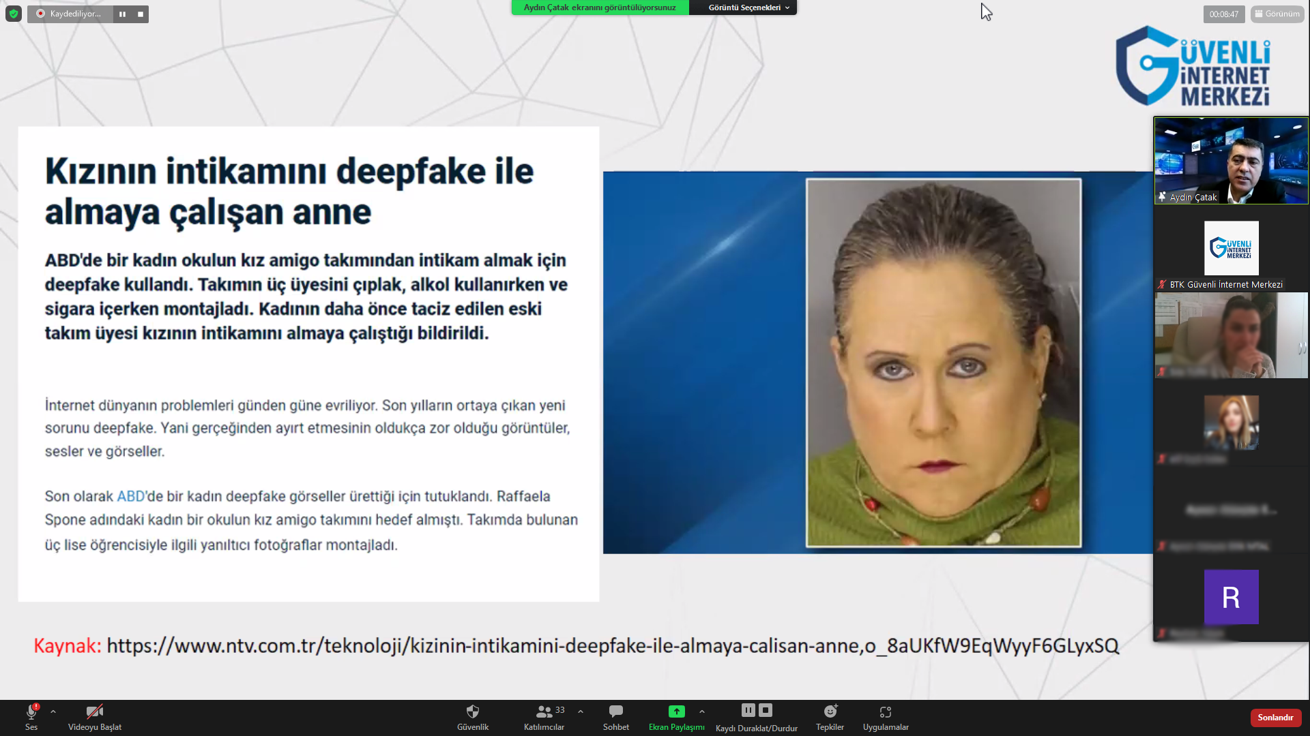Click the ntv.com.tr source URL
This screenshot has width=1310, height=736.
pos(613,645)
